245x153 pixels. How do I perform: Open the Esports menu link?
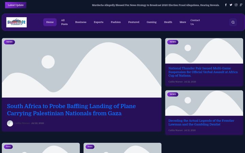[98, 22]
